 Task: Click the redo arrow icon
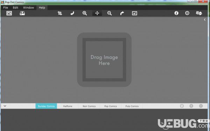tap(122, 13)
